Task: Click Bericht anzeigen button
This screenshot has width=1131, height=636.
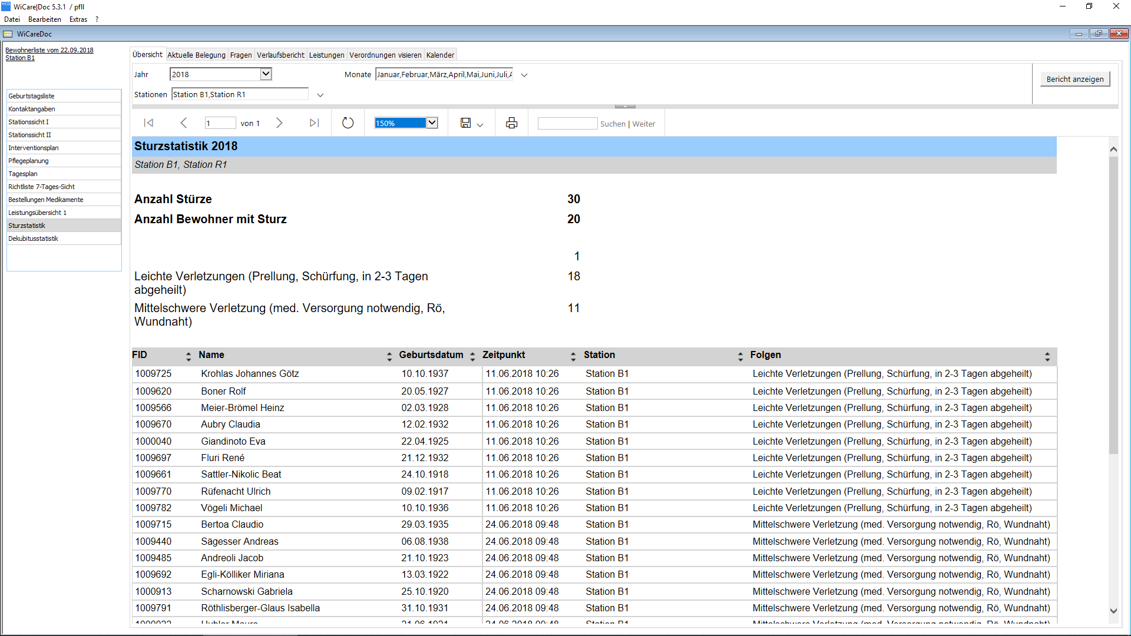Action: click(x=1075, y=79)
